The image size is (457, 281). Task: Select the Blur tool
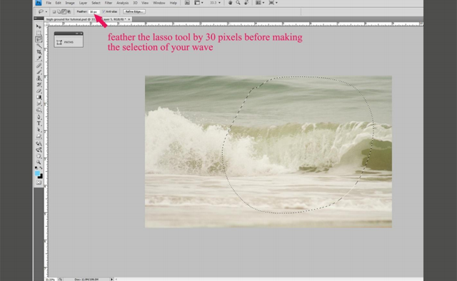39,103
